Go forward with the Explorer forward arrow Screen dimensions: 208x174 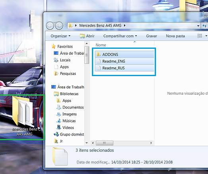coord(59,26)
